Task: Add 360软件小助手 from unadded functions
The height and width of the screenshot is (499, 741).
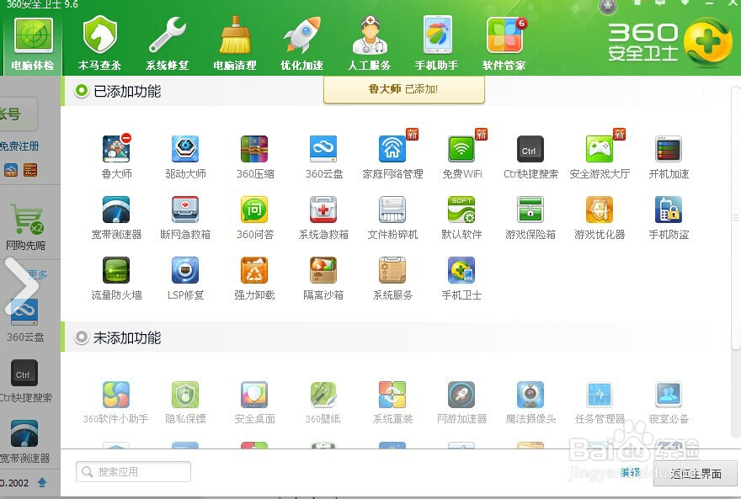Action: [x=116, y=395]
